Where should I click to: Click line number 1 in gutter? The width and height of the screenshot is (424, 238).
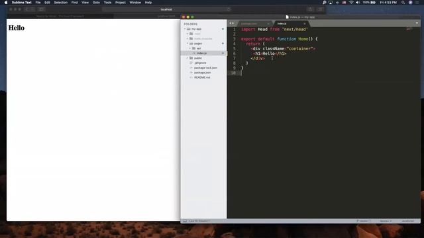coord(234,29)
